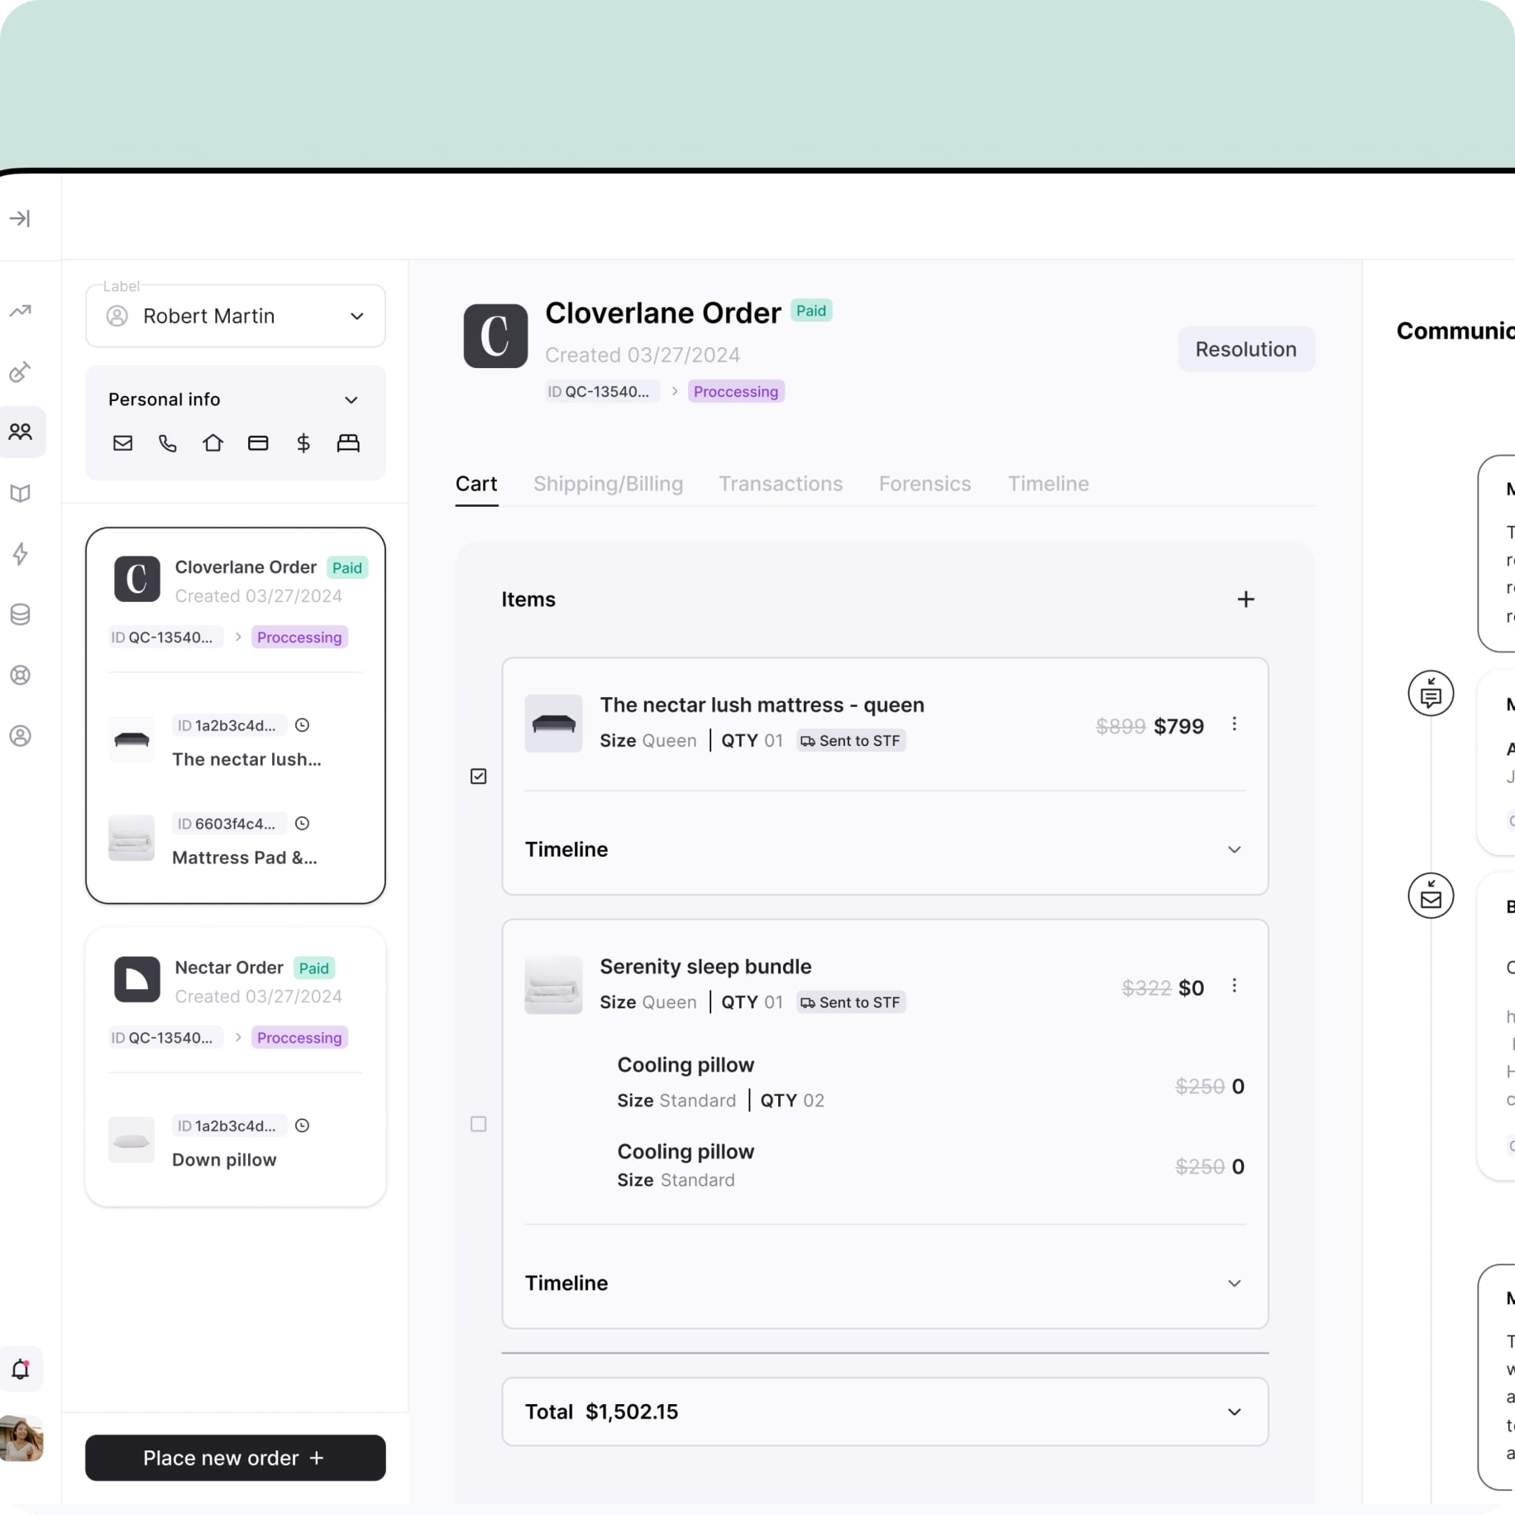Expand the collapsed sidebar arrow
This screenshot has width=1515, height=1515.
pyautogui.click(x=20, y=218)
